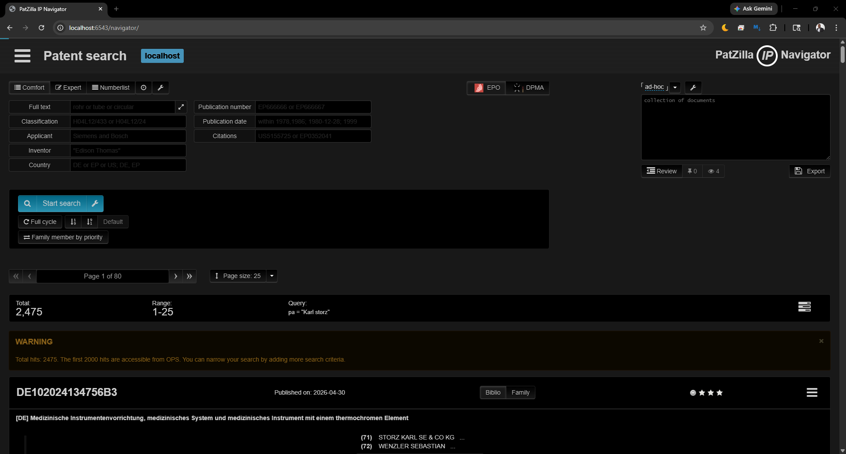Viewport: 846px width, 454px height.
Task: Click the magnifier icon on Start search
Action: pos(27,204)
